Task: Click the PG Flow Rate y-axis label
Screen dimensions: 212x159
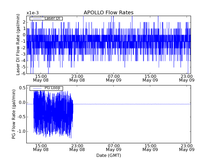Action: tap(14, 114)
